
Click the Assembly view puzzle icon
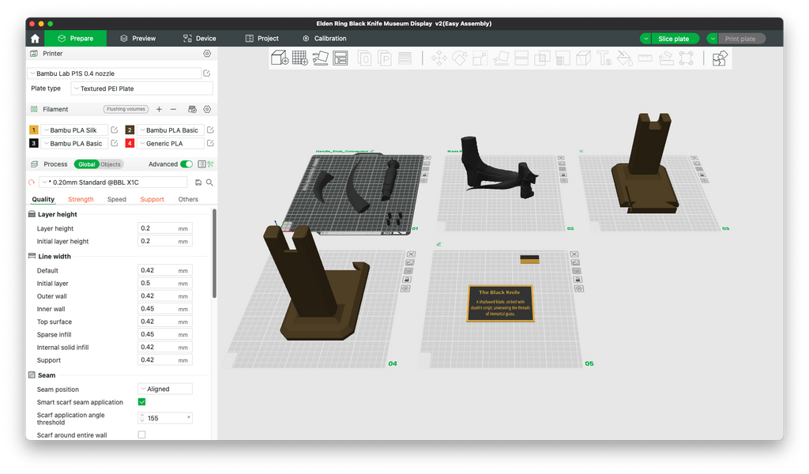[x=720, y=58]
